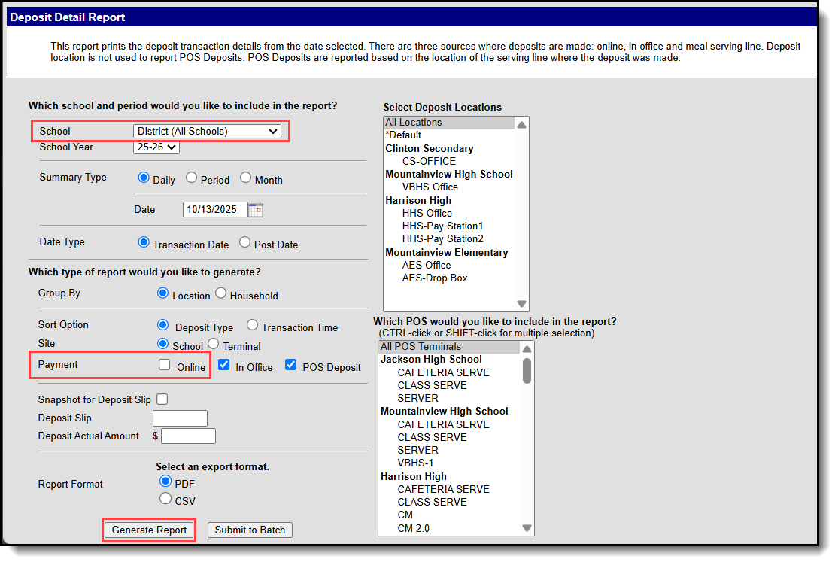The width and height of the screenshot is (838, 565).
Task: Click the Deposit Slip input field
Action: coord(180,418)
